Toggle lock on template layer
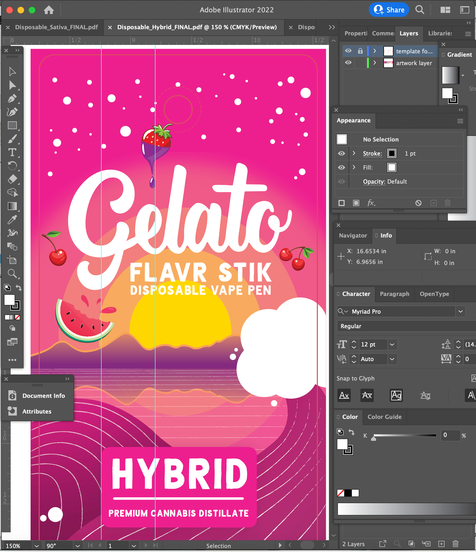The width and height of the screenshot is (476, 552). (360, 51)
